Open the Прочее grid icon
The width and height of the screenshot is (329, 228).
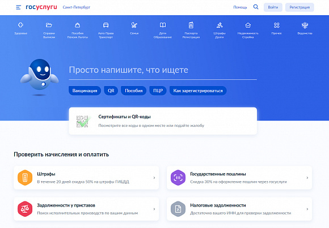click(277, 25)
